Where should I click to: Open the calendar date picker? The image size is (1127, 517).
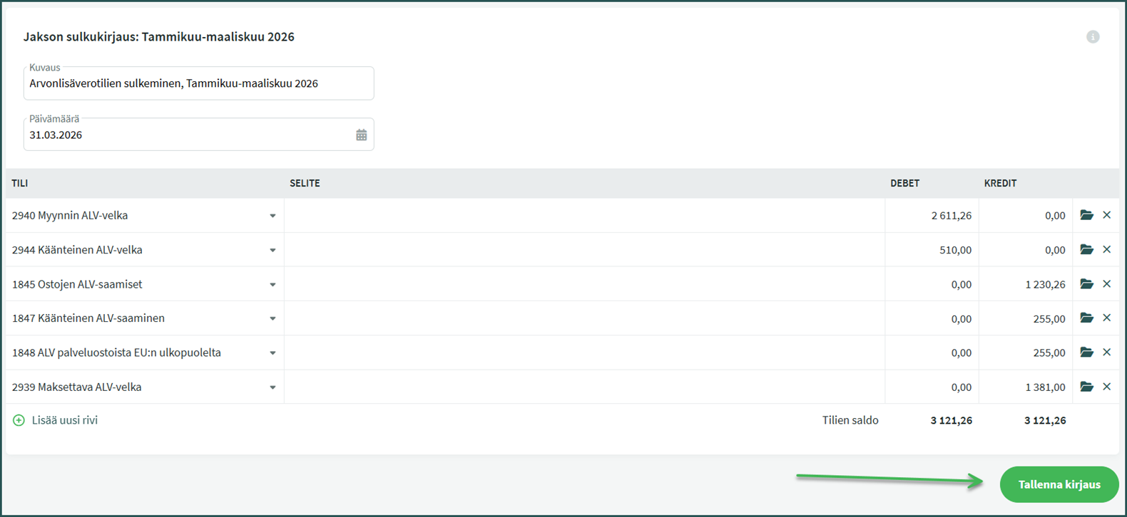pyautogui.click(x=362, y=135)
